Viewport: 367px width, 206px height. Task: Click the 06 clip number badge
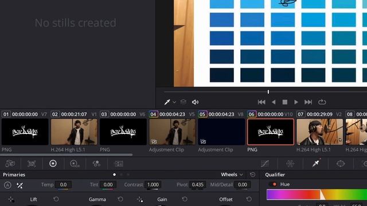point(252,114)
